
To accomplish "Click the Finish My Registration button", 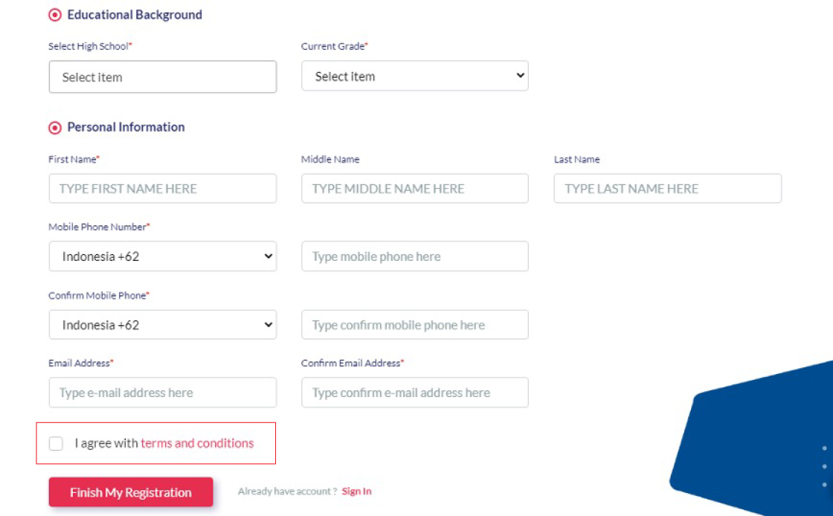I will coord(131,492).
